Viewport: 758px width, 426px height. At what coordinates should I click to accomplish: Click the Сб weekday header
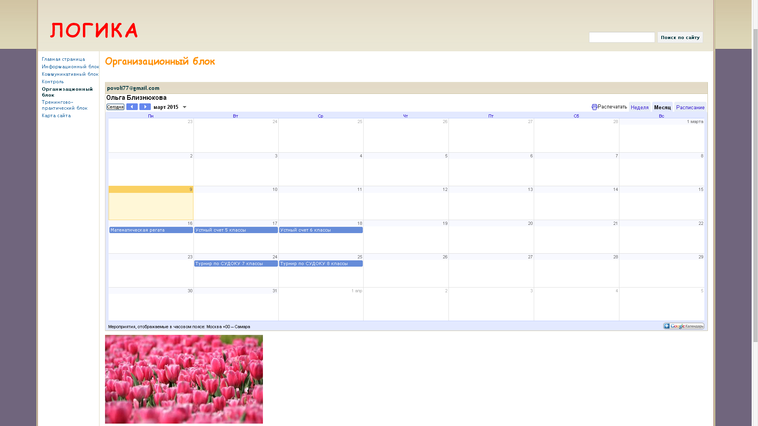tap(576, 116)
